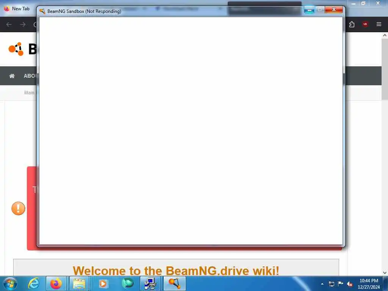Click the wiki Home icon
The image size is (388, 291).
click(x=12, y=76)
